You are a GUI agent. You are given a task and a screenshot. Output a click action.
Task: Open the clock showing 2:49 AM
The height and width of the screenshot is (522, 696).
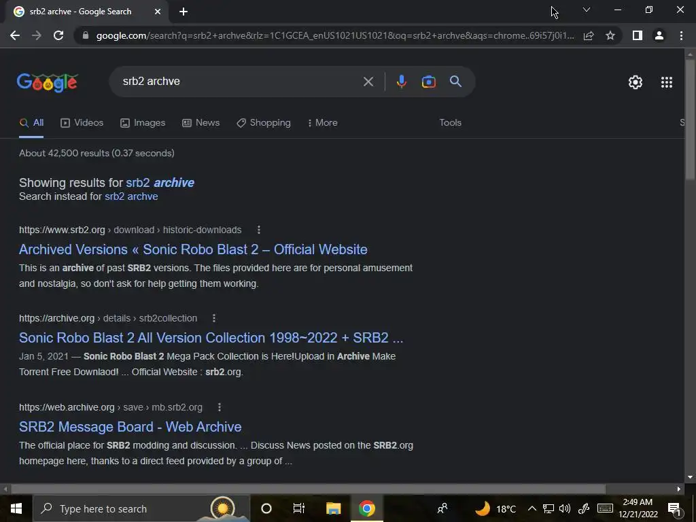click(x=638, y=508)
